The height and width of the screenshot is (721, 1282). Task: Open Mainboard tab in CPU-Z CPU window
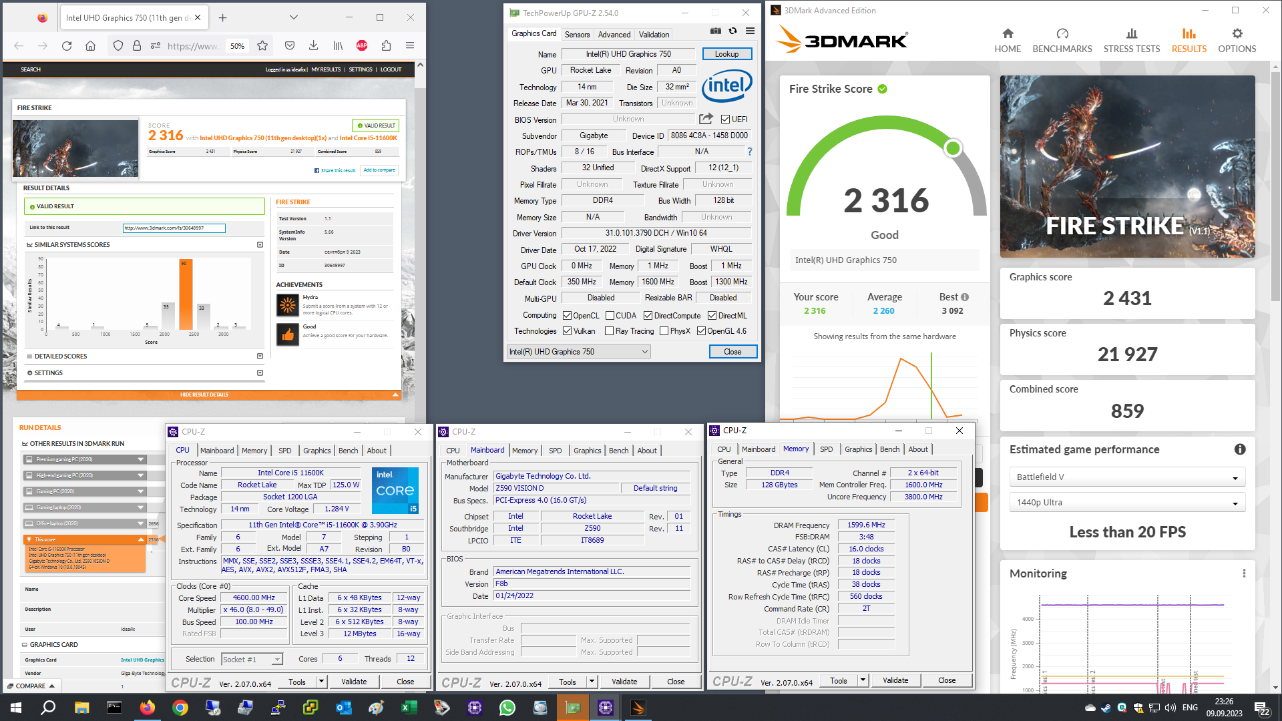217,451
